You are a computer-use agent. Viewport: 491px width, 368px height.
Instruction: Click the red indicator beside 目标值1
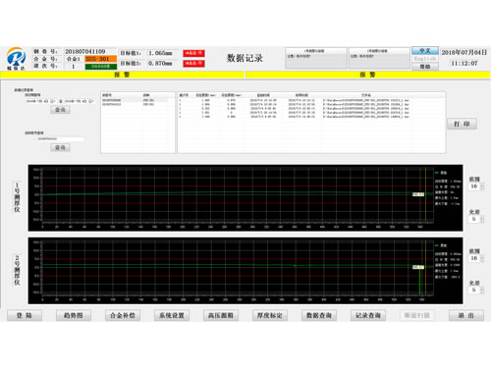pos(193,53)
